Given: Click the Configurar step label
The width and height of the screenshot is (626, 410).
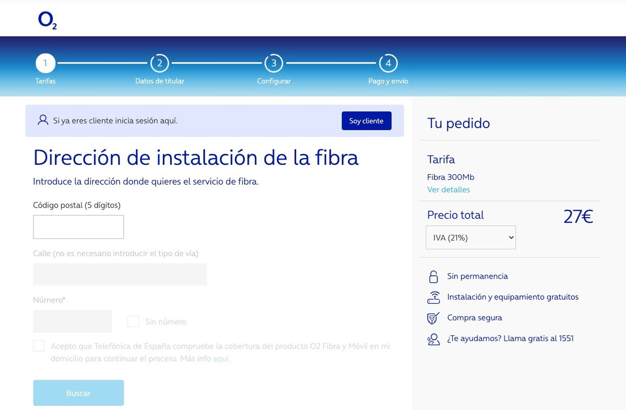Looking at the screenshot, I should pos(274,81).
